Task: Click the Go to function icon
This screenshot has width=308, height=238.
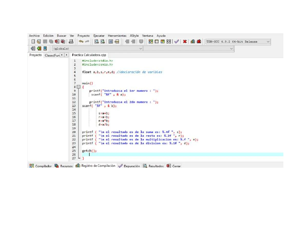Action: click(111, 41)
